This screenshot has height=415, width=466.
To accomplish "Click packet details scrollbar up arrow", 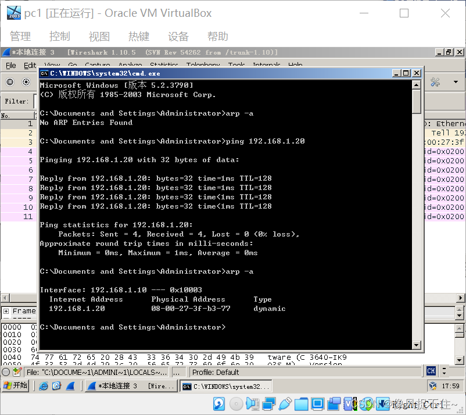I will pyautogui.click(x=459, y=309).
